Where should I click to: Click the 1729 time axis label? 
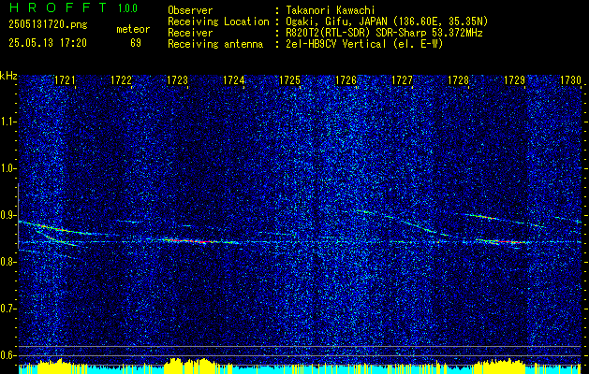point(514,80)
